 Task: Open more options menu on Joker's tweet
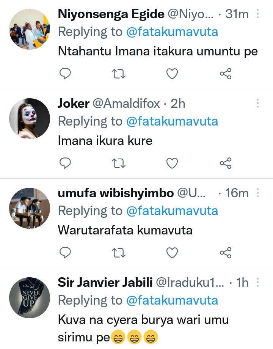tap(258, 104)
